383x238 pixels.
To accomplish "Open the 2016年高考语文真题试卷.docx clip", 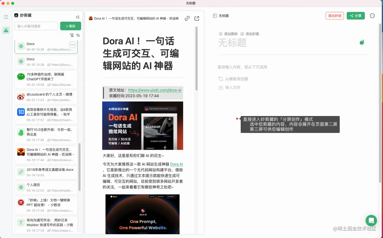I will click(x=46, y=172).
